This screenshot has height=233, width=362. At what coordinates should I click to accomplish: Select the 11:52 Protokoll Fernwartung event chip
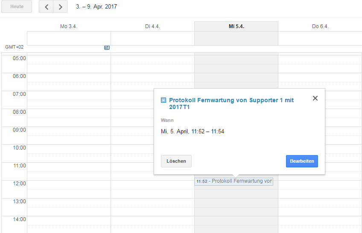point(234,181)
